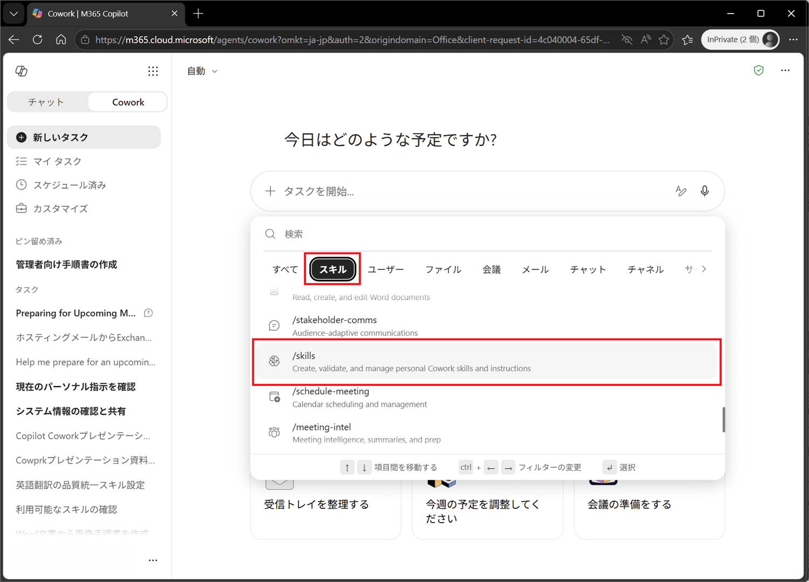The height and width of the screenshot is (582, 809).
Task: Click the 検索 search field
Action: [488, 234]
